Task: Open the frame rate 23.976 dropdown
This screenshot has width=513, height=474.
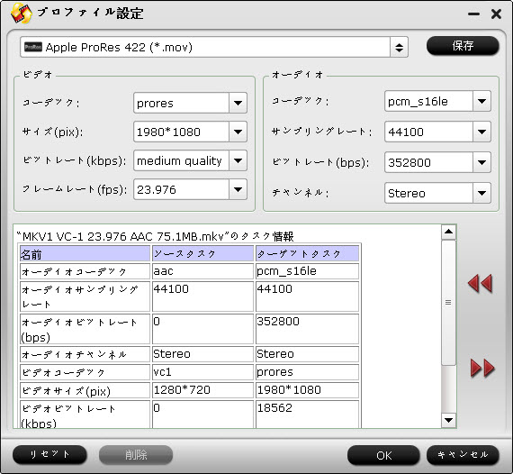Action: pos(238,189)
